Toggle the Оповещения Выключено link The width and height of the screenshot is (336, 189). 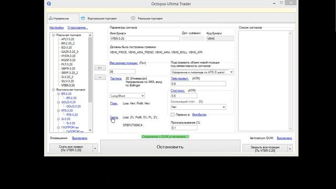click(x=80, y=138)
